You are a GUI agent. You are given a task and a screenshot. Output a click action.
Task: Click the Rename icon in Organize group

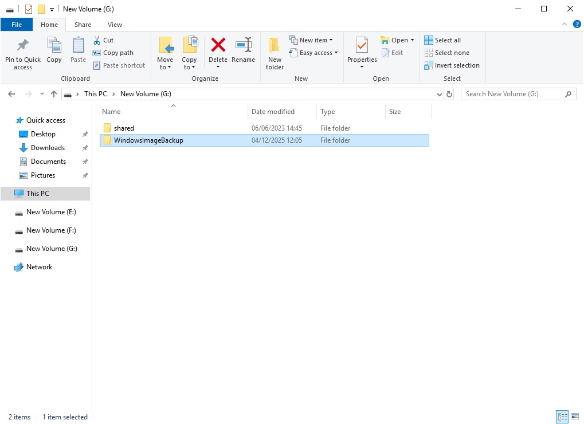tap(244, 45)
